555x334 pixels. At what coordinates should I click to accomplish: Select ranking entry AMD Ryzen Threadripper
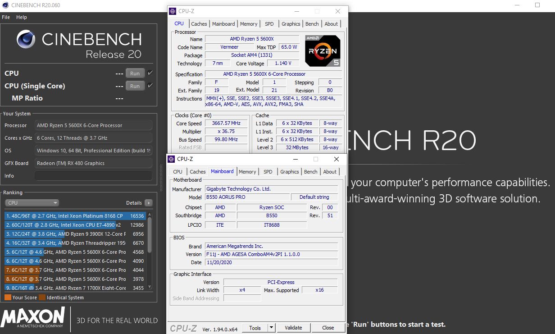pyautogui.click(x=75, y=243)
